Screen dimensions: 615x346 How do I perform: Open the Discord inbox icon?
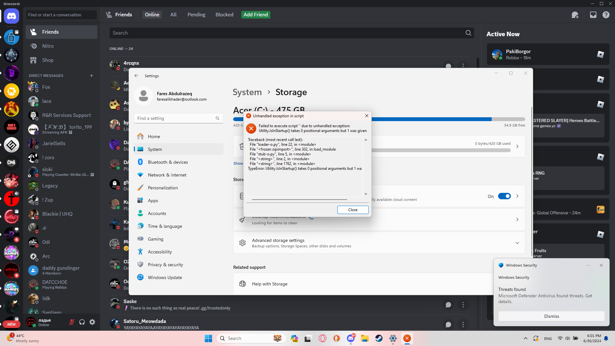click(x=593, y=15)
